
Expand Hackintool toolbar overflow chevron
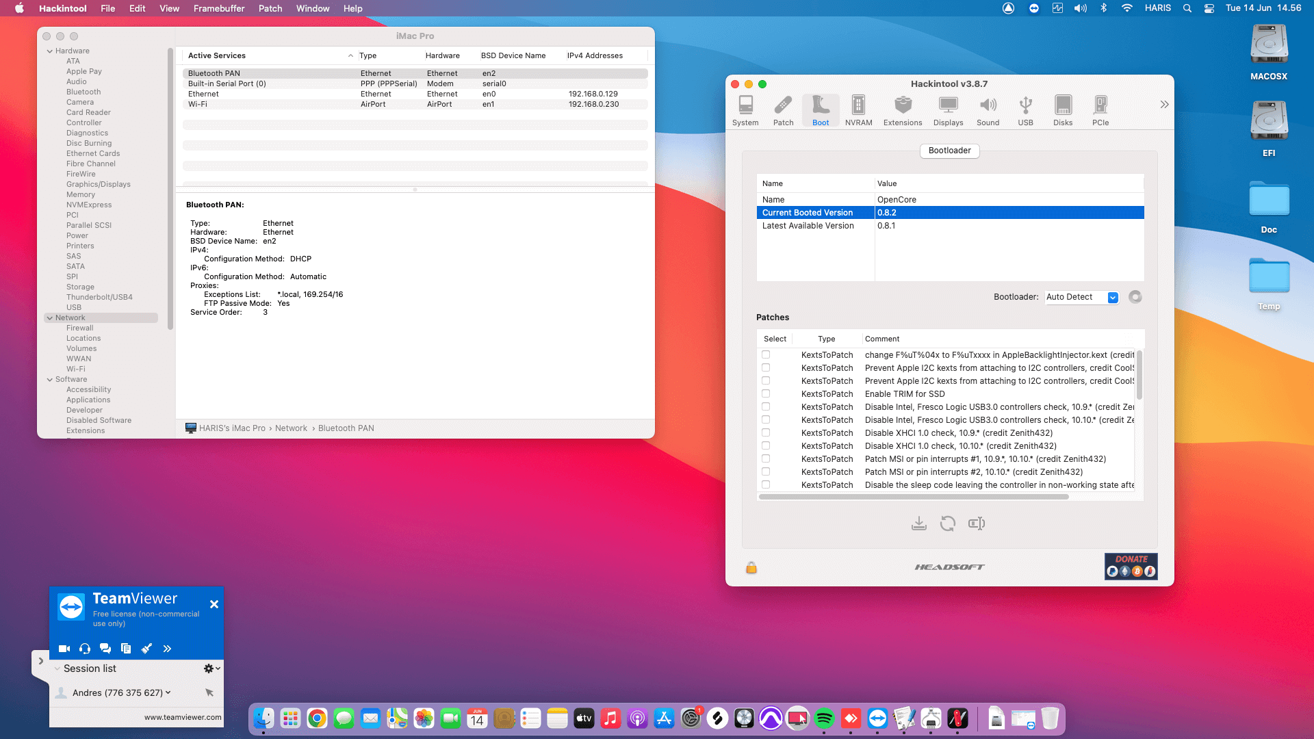coord(1164,105)
